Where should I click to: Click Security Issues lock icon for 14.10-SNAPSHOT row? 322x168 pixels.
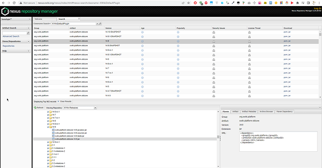tap(214, 32)
